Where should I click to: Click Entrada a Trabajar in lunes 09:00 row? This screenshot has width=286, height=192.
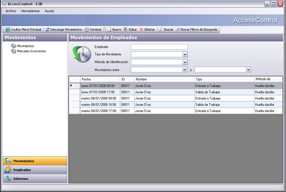coord(208,86)
